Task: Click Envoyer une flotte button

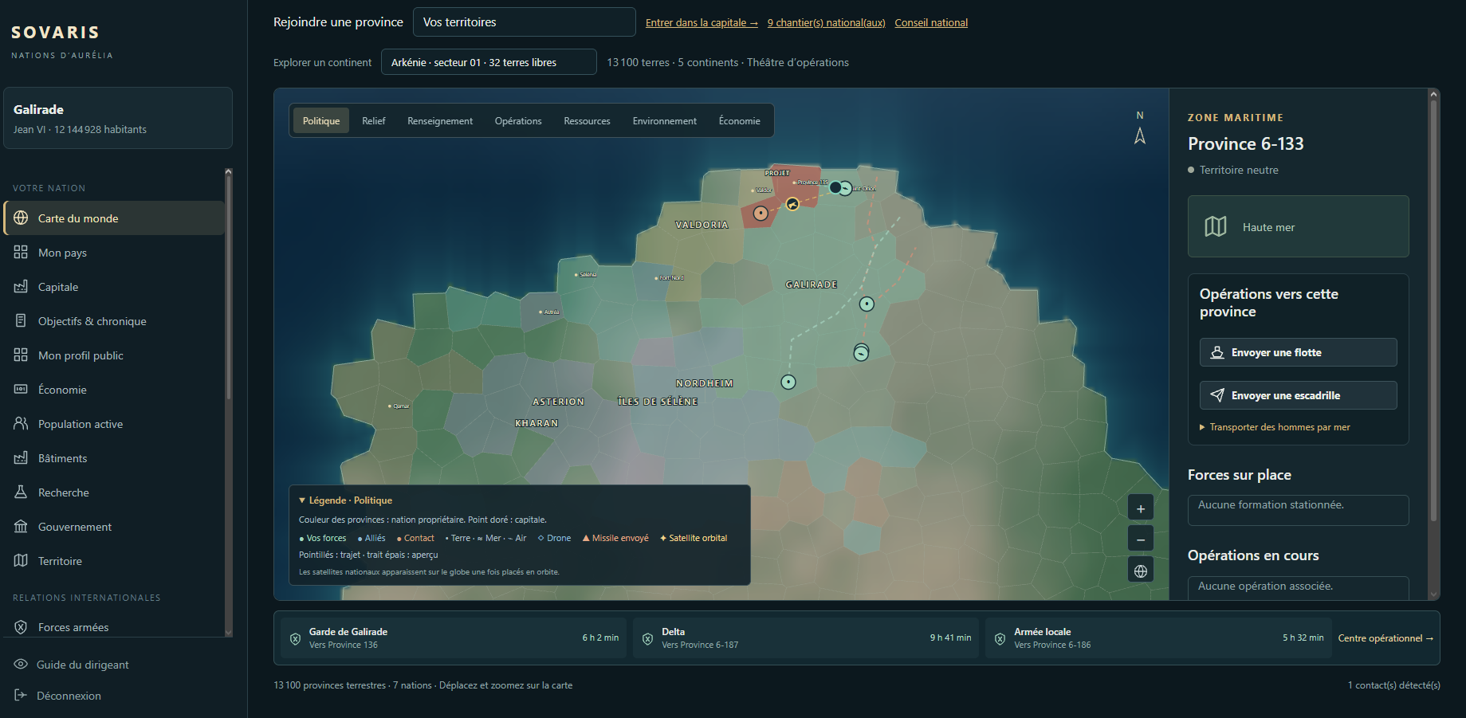Action: point(1298,352)
